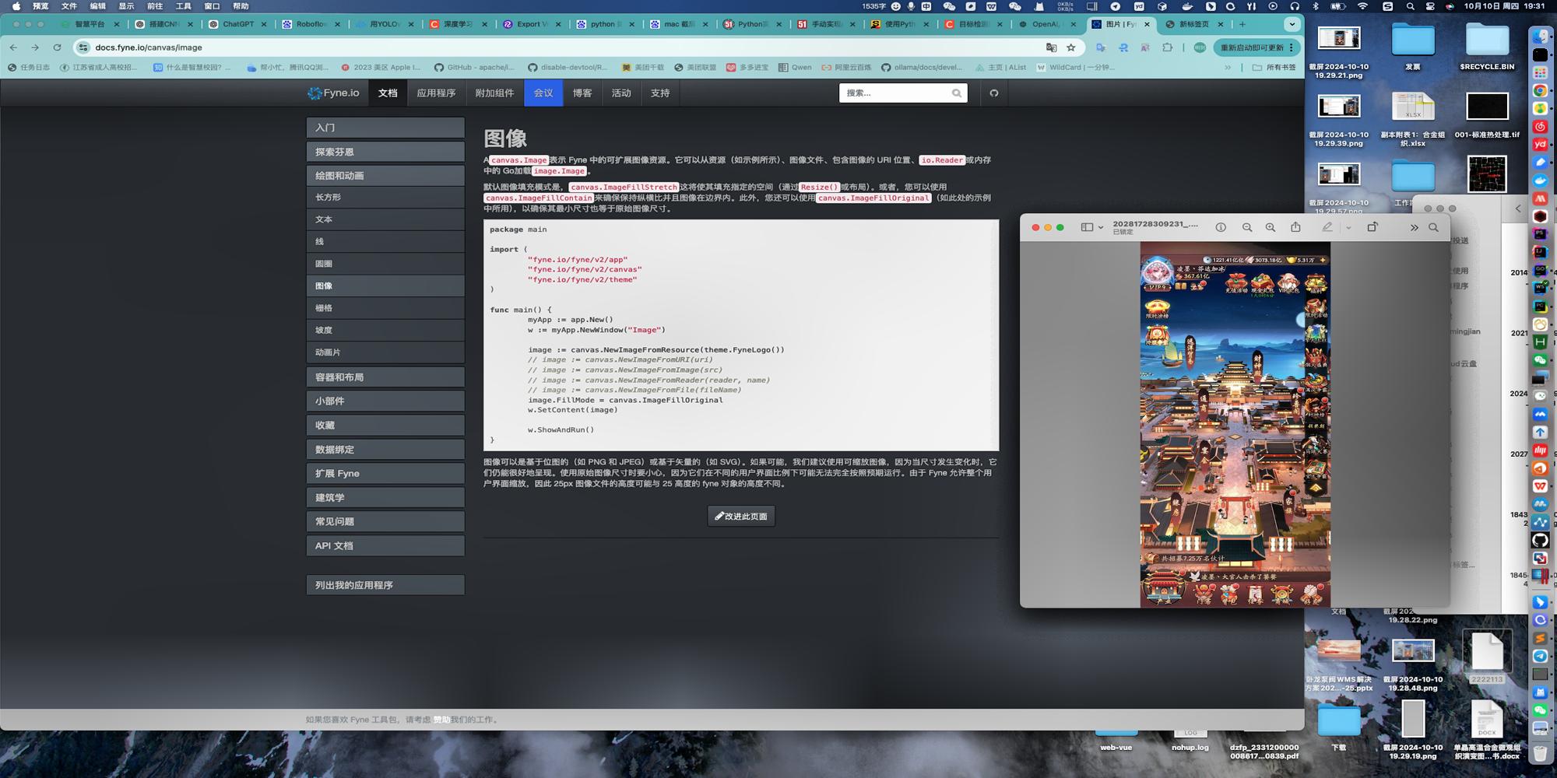This screenshot has height=778, width=1557.
Task: Expand the Chrome tab search dropdown
Action: click(x=1292, y=24)
